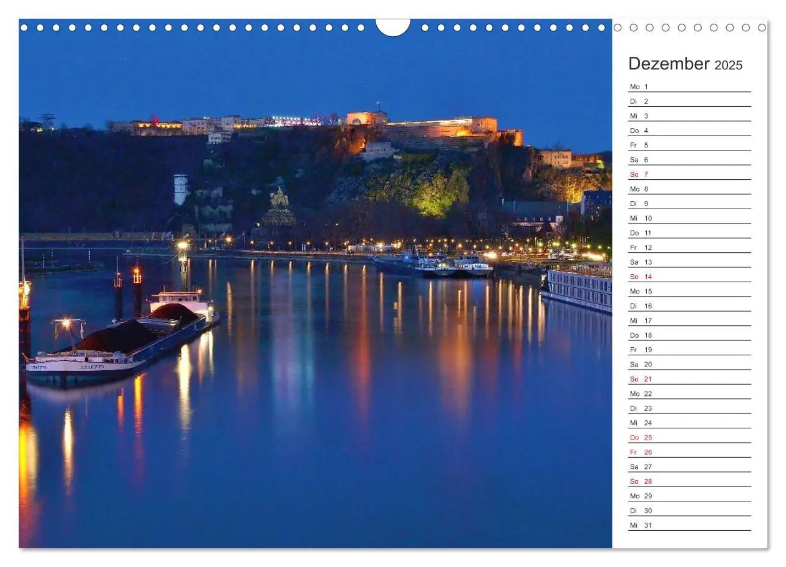Image resolution: width=786 pixels, height=567 pixels.
Task: Select the row 'Mo 8'
Action: point(690,189)
